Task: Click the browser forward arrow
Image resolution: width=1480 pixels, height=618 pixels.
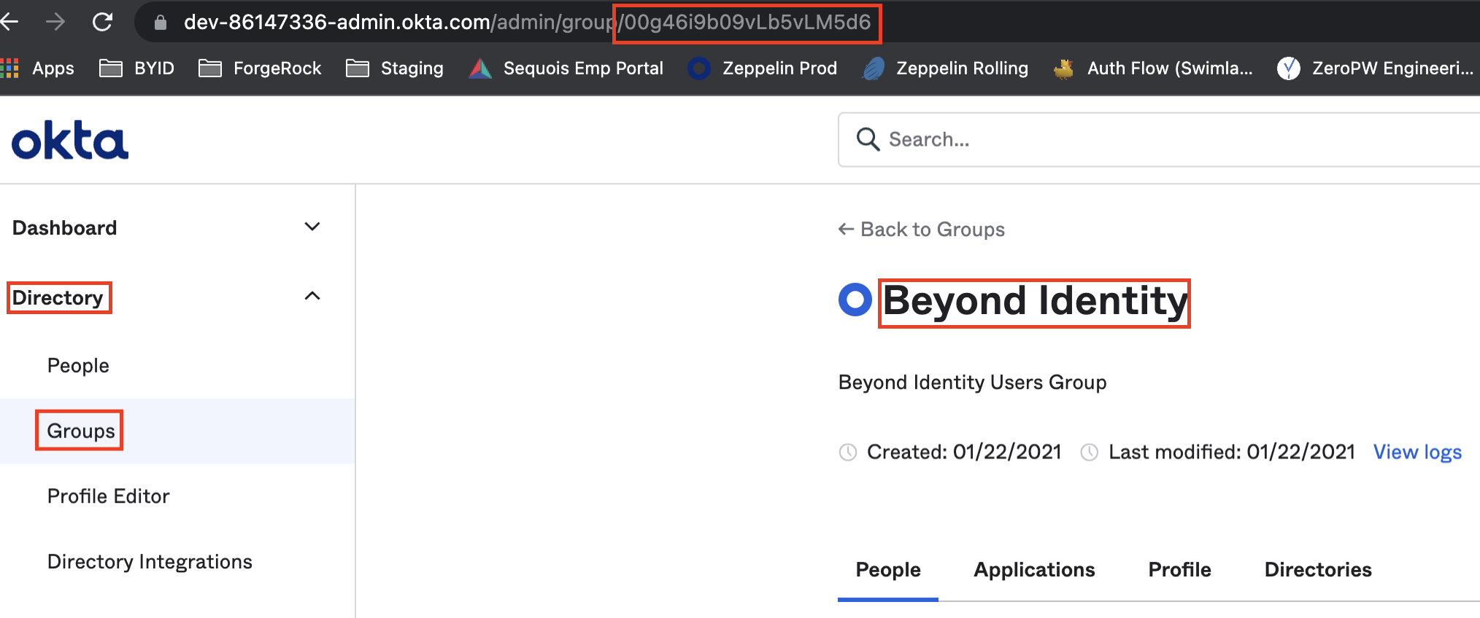Action: [x=55, y=22]
